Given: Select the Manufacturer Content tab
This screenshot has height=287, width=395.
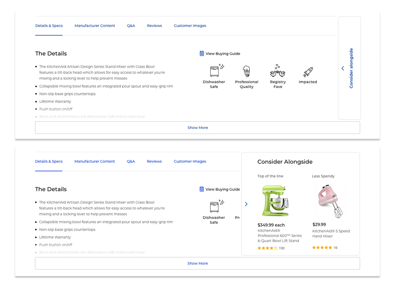Looking at the screenshot, I should tap(95, 25).
